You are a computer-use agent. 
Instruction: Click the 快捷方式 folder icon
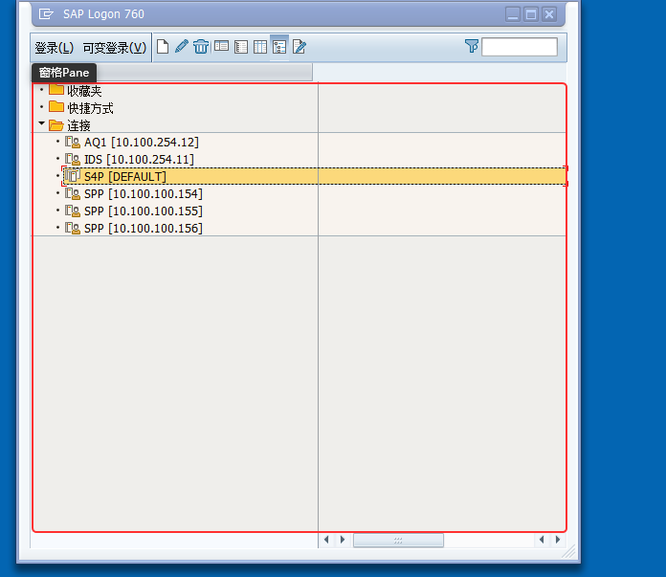56,106
